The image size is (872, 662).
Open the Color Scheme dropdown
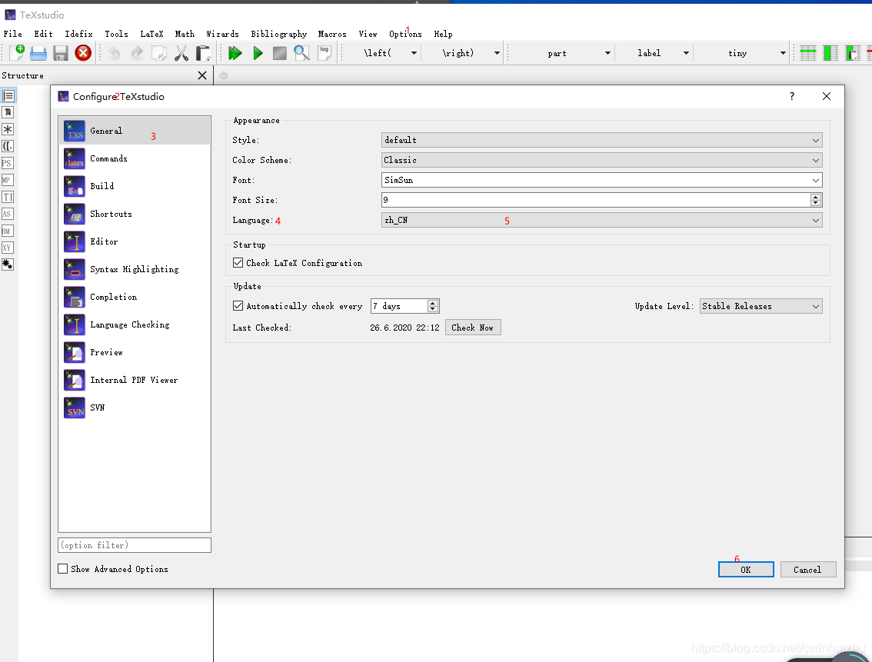tap(602, 160)
